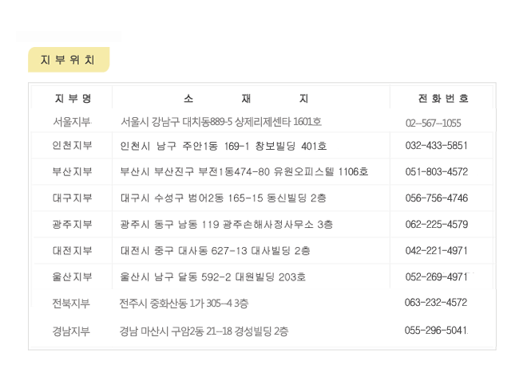Image resolution: width=531 pixels, height=392 pixels.
Task: Select the address 울산시 남구 달동 592-2
Action: click(176, 277)
